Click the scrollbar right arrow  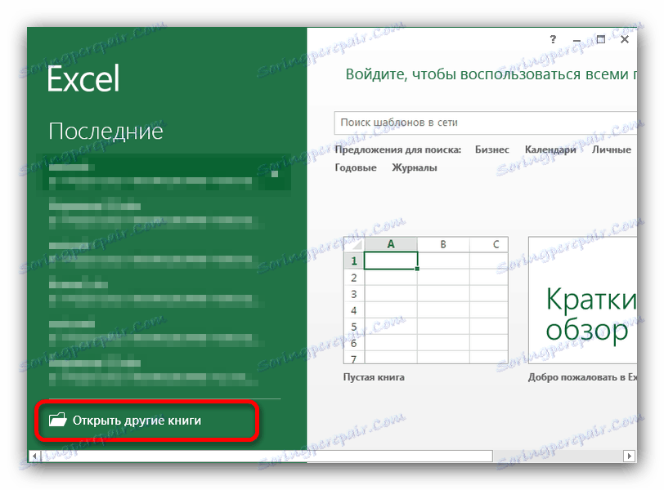(630, 457)
